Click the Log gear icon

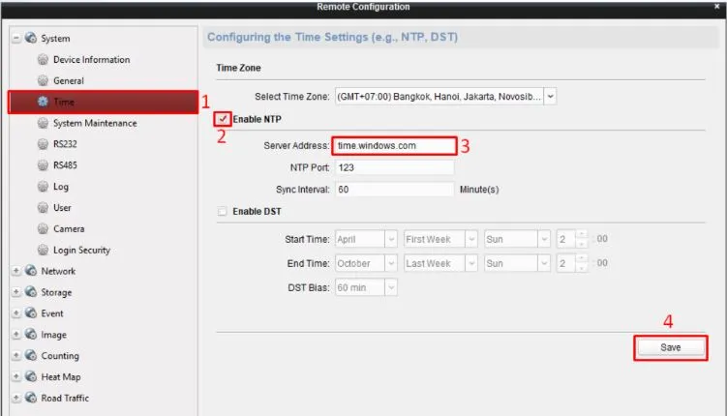point(43,187)
